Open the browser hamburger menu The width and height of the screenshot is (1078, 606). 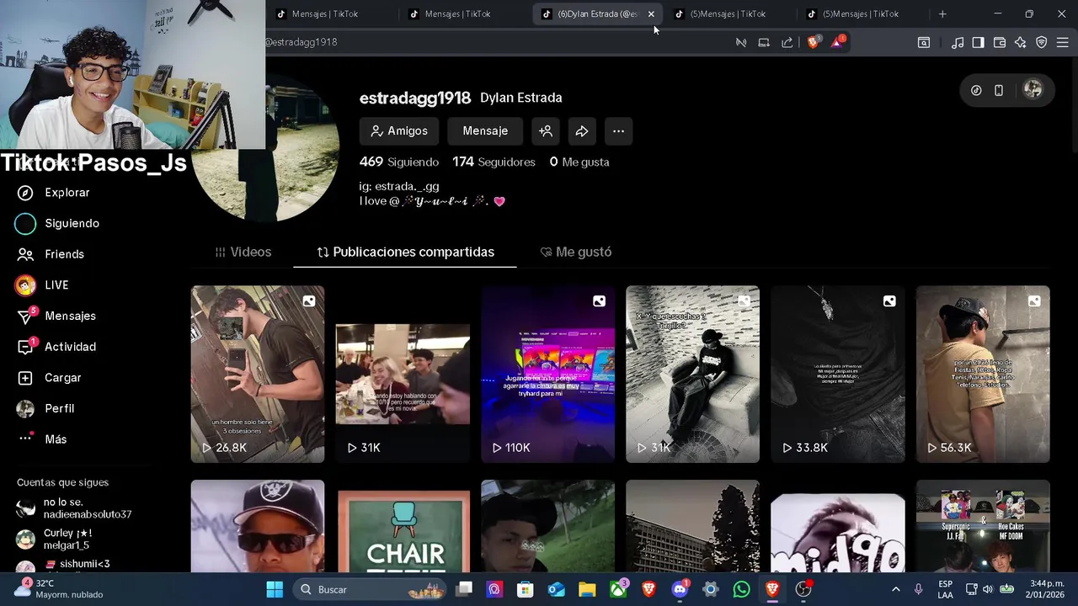1062,42
